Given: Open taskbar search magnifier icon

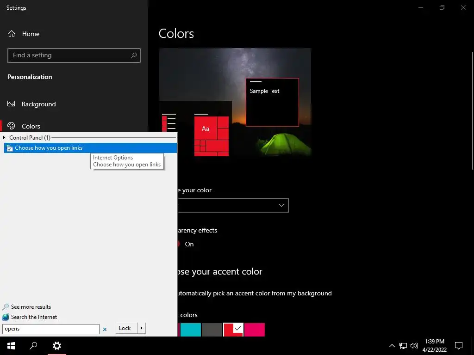Looking at the screenshot, I should (33, 346).
